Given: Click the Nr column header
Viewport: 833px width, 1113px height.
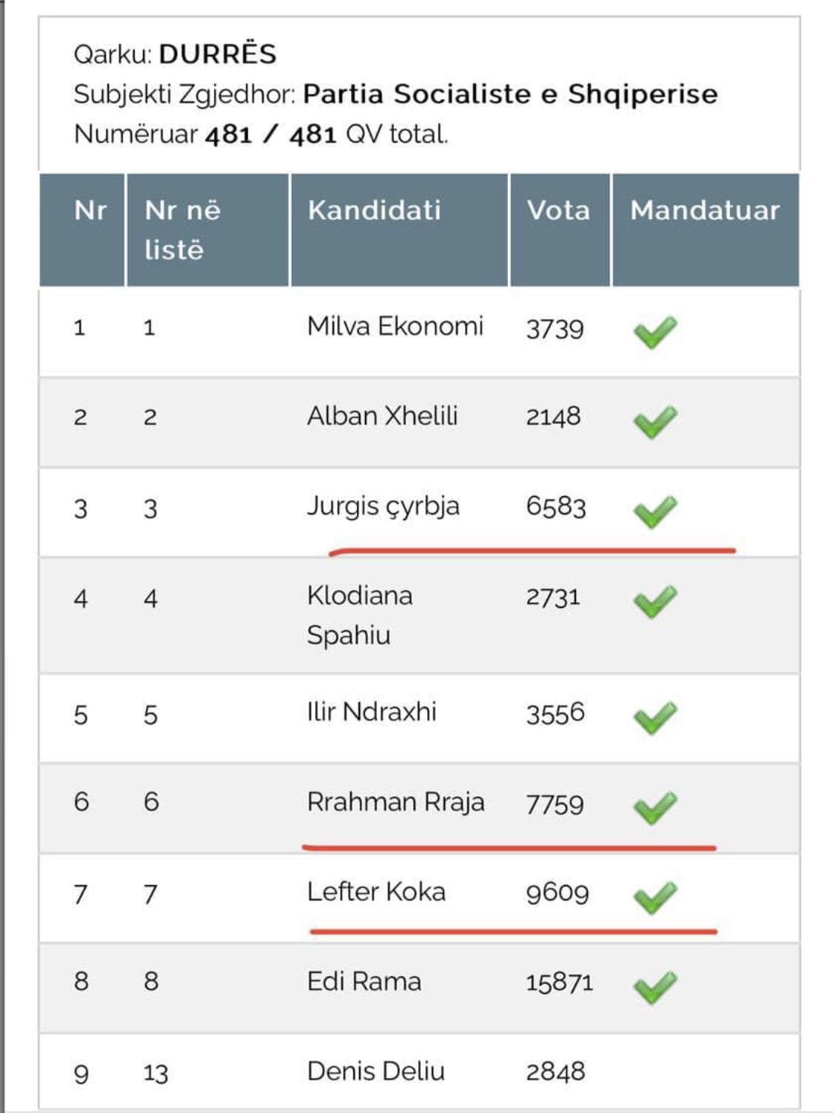Looking at the screenshot, I should 90,210.
